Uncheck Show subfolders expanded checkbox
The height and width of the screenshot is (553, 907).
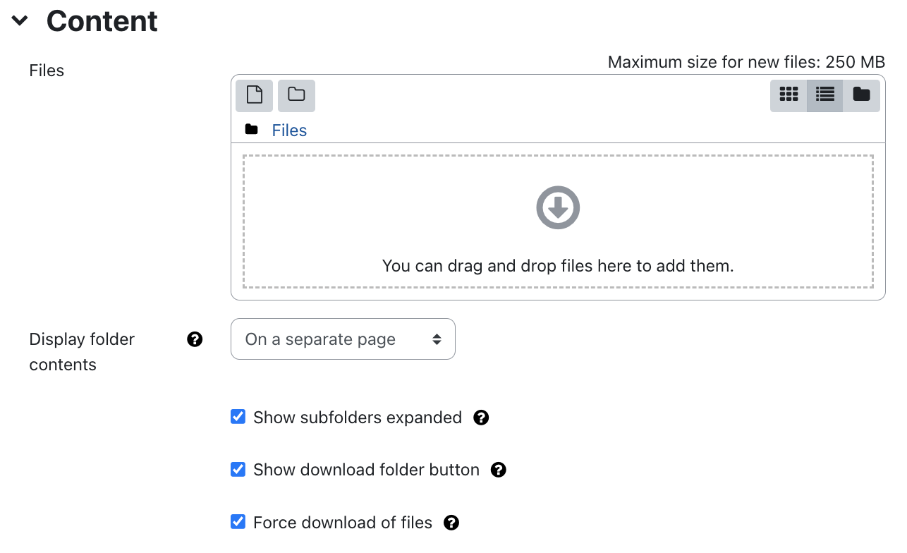tap(238, 417)
